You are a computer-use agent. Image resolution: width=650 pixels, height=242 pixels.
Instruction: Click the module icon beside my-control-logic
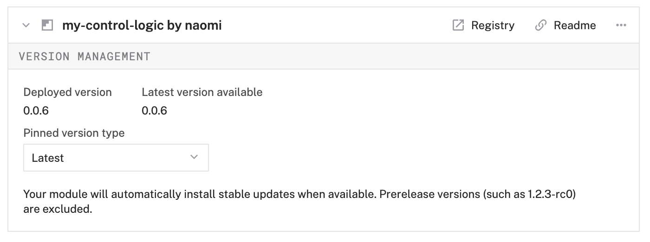[x=47, y=25]
